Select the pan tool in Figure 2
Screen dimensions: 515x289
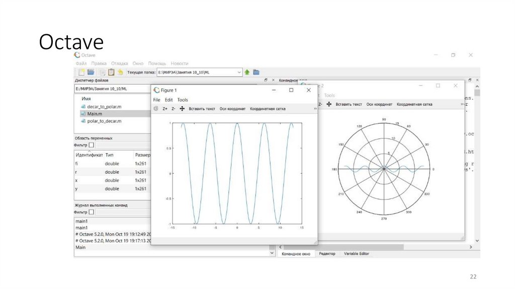(x=329, y=104)
